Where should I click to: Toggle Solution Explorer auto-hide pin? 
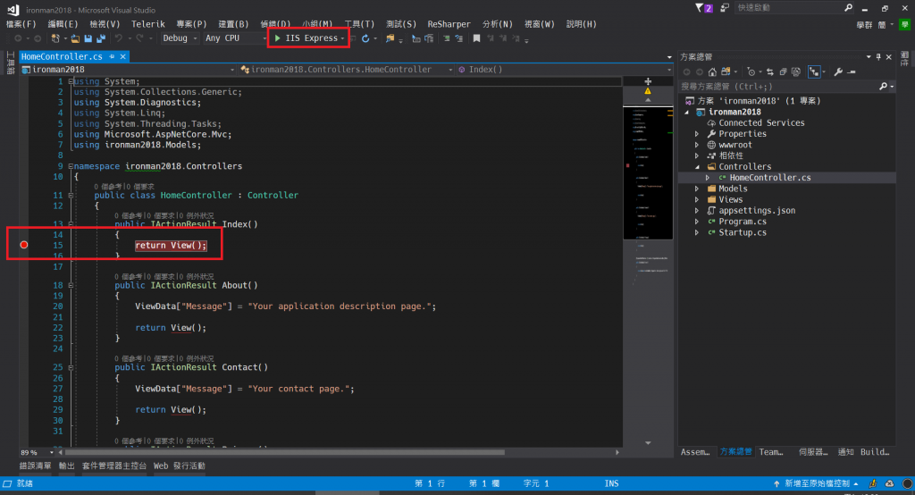tap(878, 56)
